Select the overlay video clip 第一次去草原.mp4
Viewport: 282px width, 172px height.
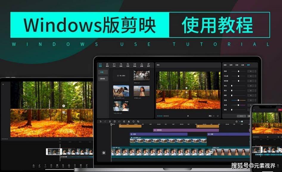coord(168,141)
